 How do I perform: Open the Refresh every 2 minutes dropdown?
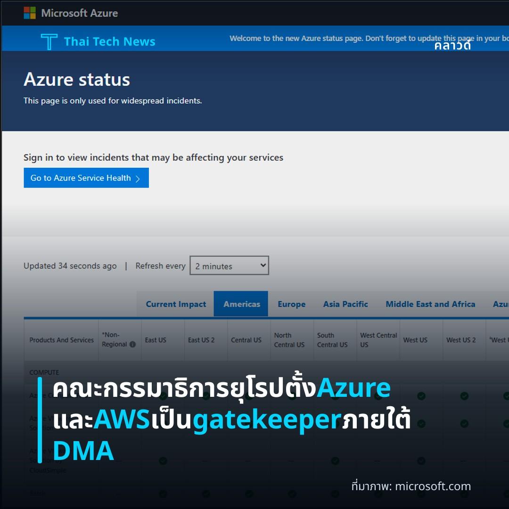click(x=229, y=265)
